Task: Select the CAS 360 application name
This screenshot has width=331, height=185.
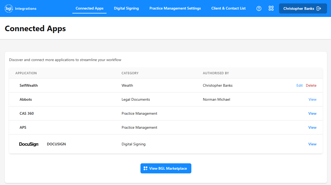Action: coord(27,113)
